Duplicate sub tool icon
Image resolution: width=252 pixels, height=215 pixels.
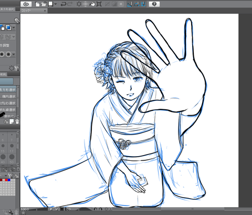12,121
